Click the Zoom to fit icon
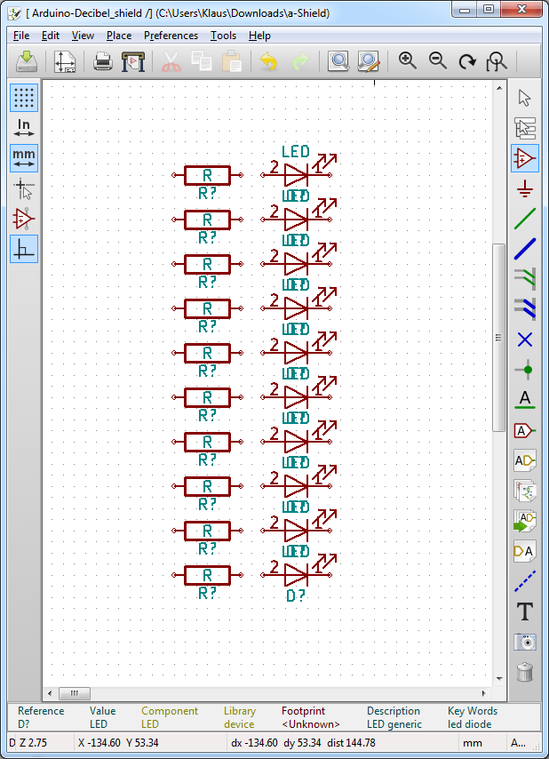 click(x=497, y=61)
